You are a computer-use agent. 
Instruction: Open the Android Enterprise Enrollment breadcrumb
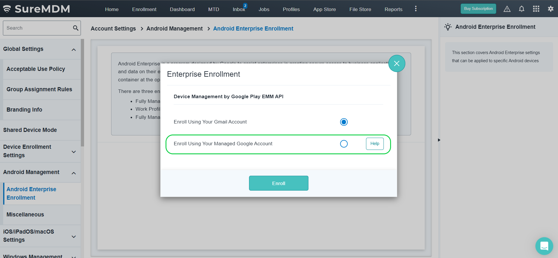[x=253, y=28]
